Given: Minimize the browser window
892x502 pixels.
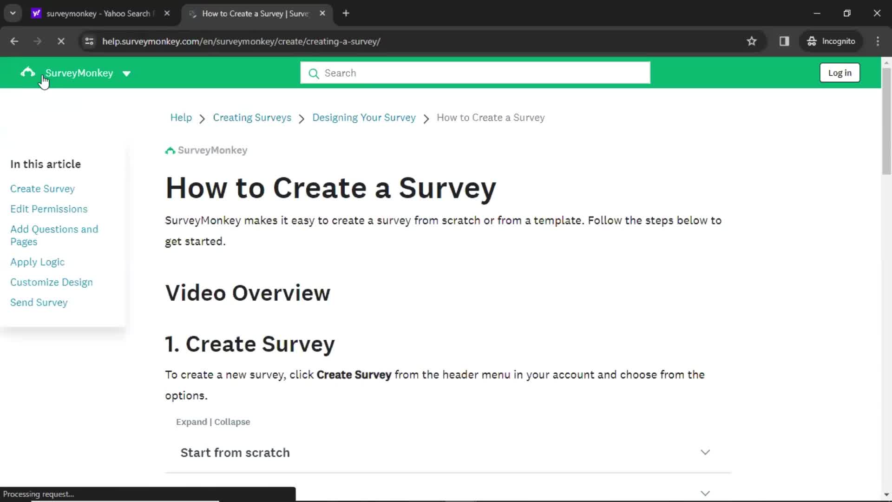Looking at the screenshot, I should [817, 13].
